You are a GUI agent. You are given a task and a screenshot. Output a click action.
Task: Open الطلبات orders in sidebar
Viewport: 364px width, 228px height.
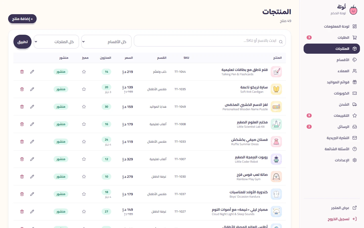(332, 37)
